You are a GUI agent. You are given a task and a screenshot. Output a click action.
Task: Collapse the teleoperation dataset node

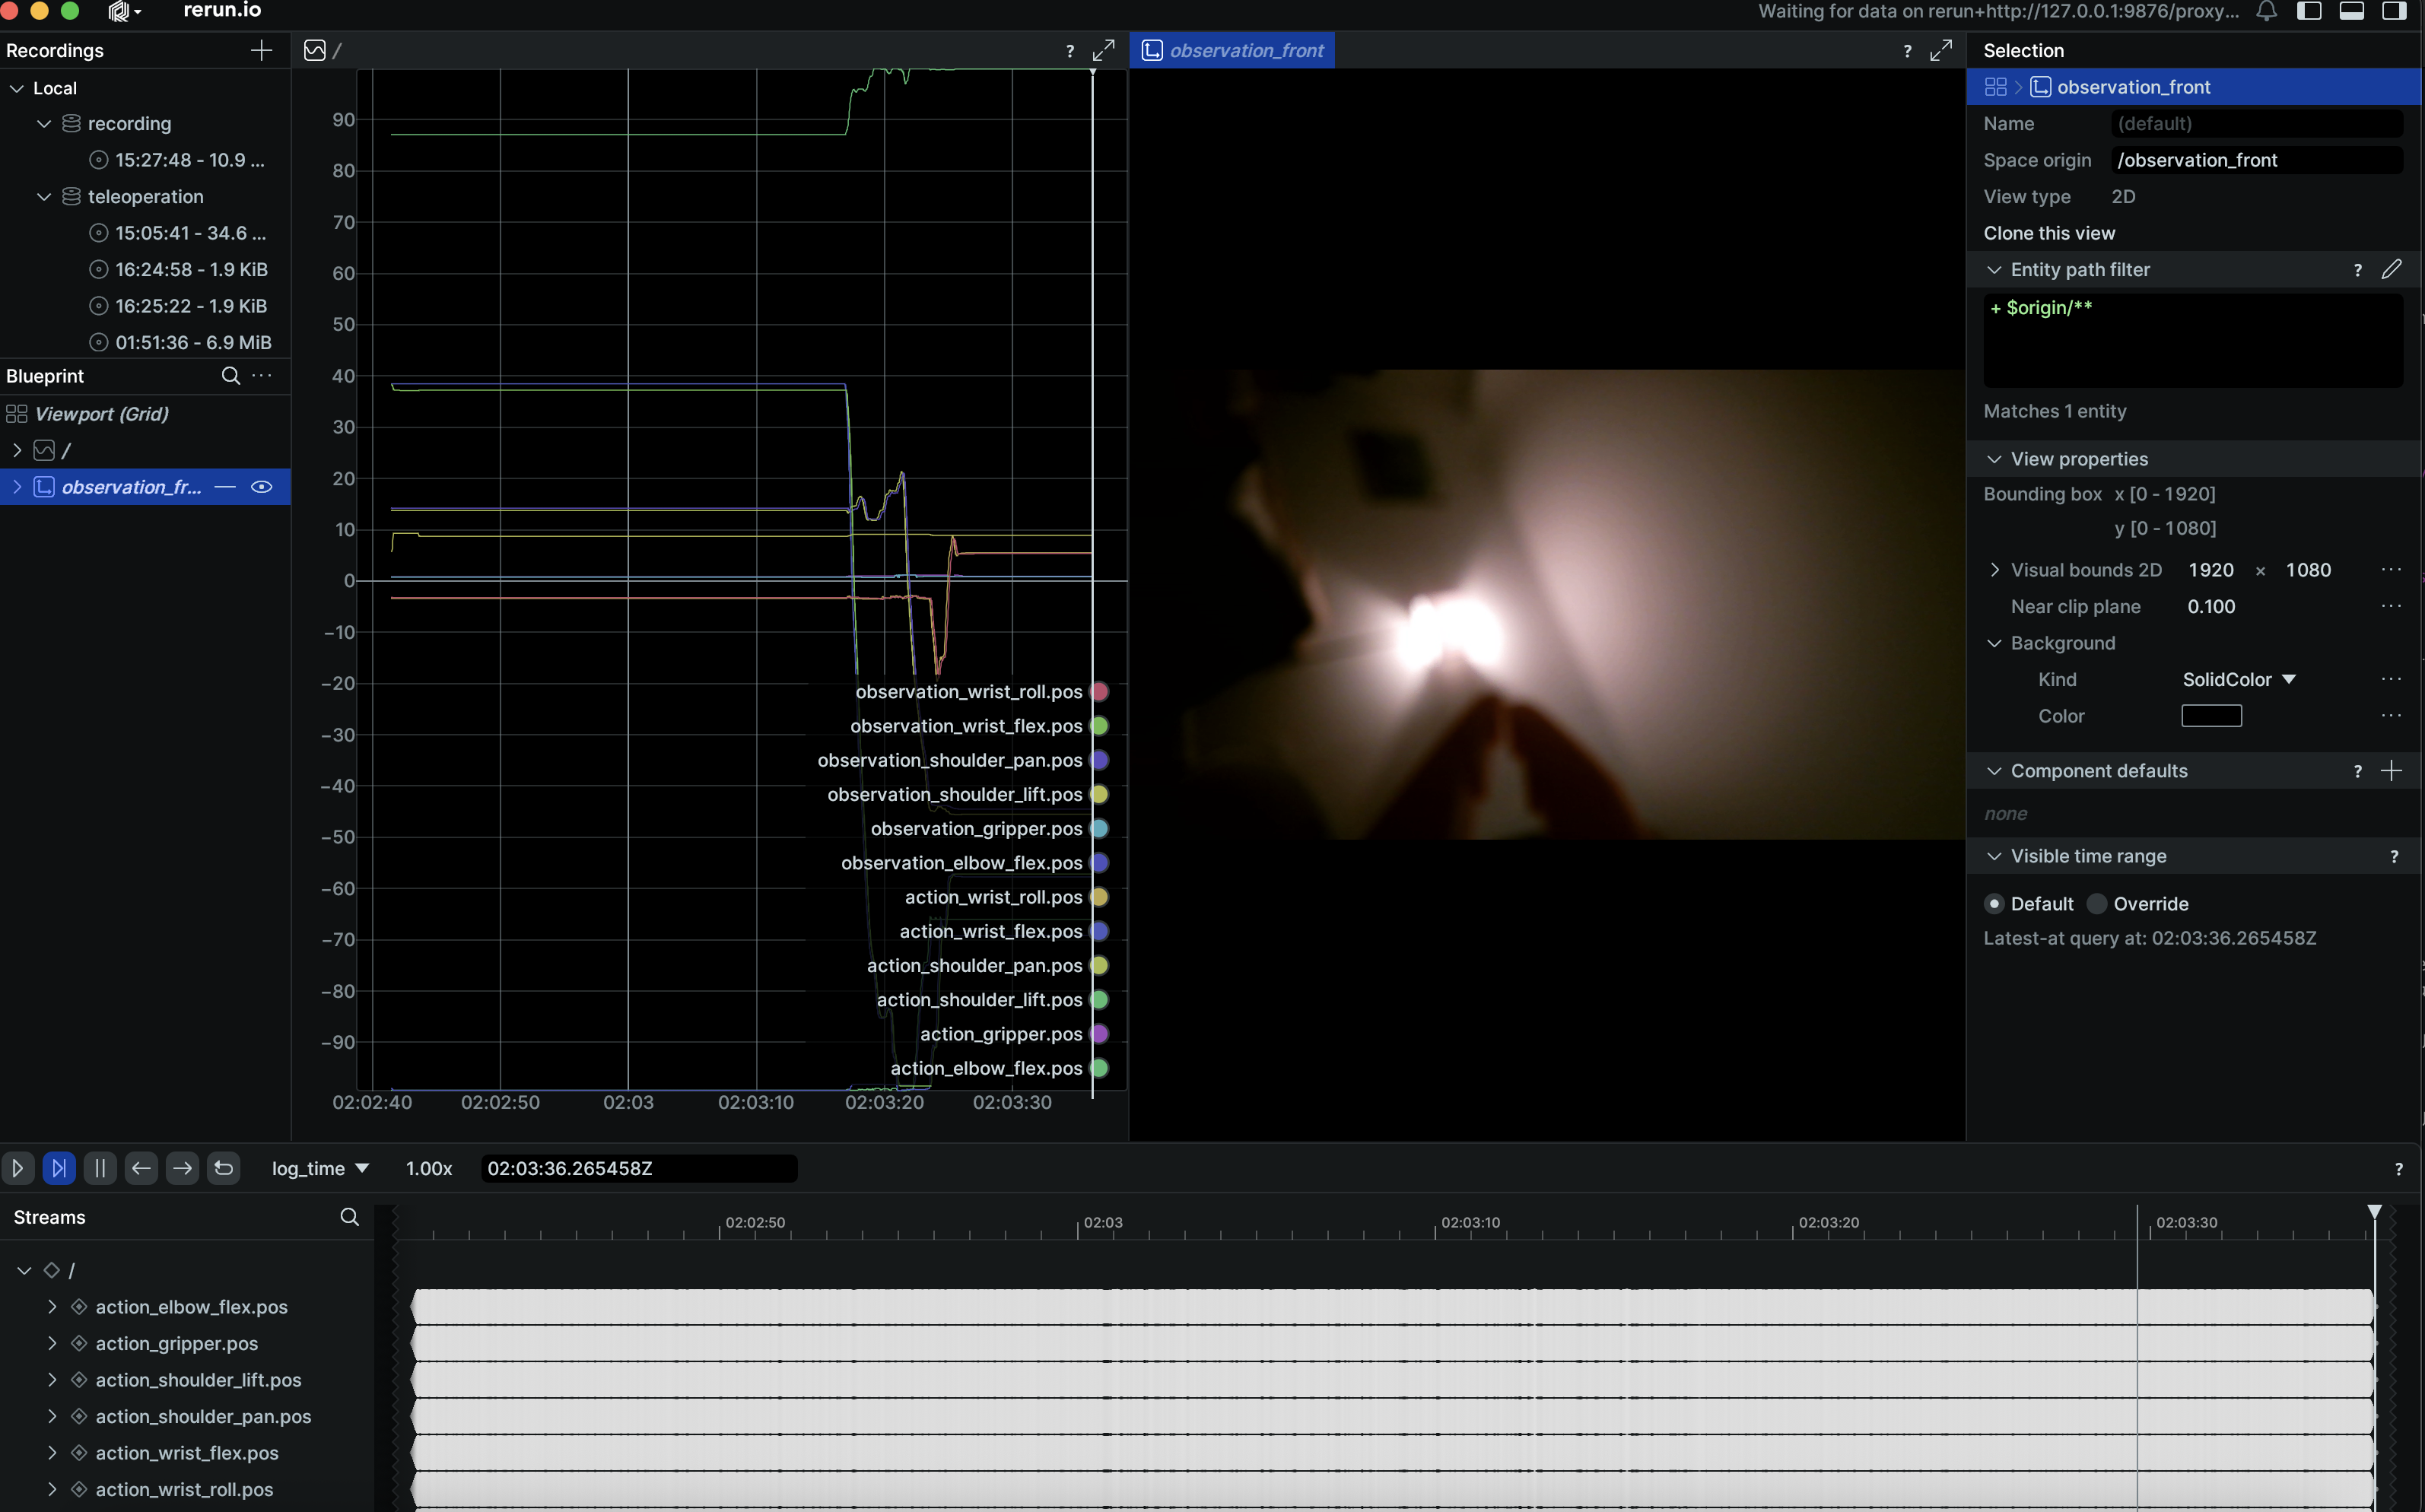(44, 197)
